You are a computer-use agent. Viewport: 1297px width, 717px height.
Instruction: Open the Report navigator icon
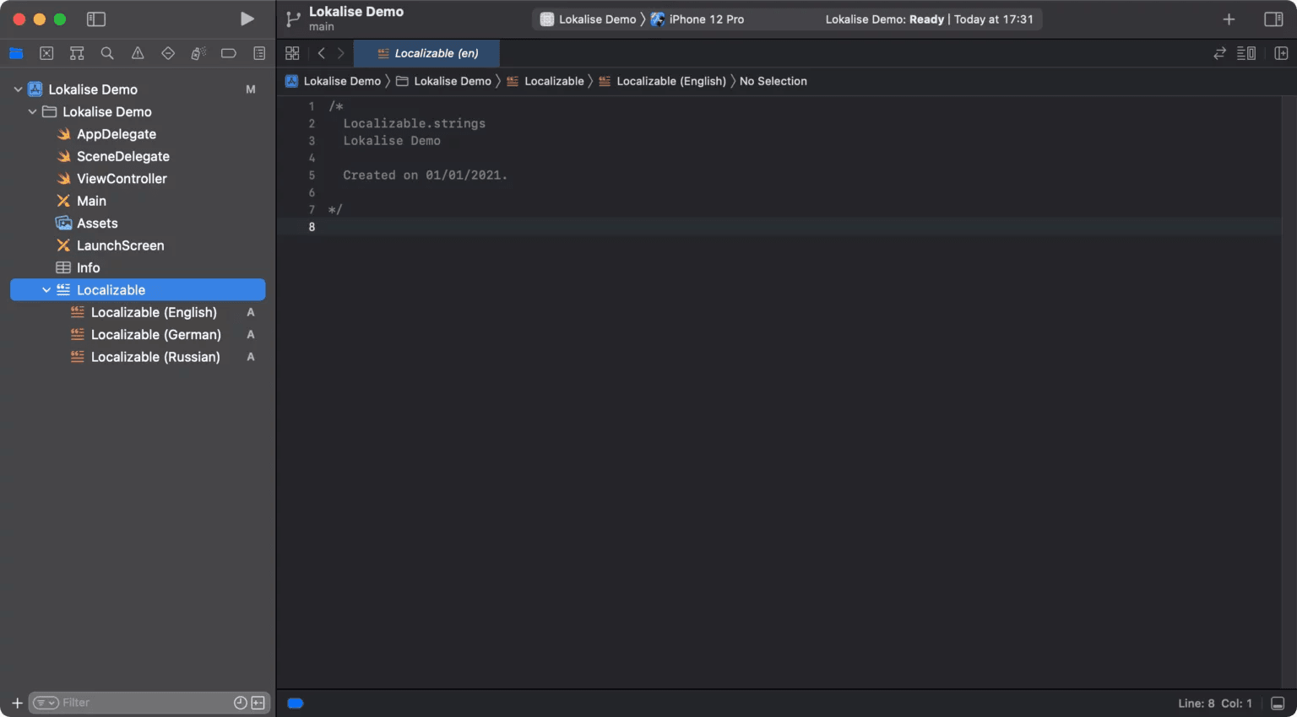pos(259,53)
